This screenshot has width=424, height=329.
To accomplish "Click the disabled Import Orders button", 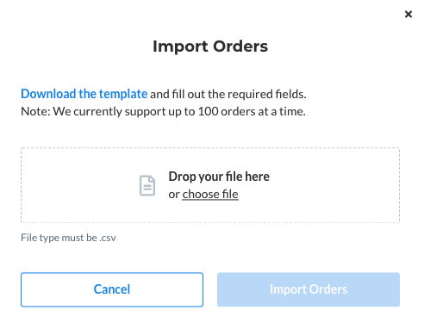I will [309, 289].
